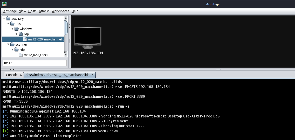Collapse the auxiliary tree node
The width and height of the screenshot is (295, 140).
4,18
